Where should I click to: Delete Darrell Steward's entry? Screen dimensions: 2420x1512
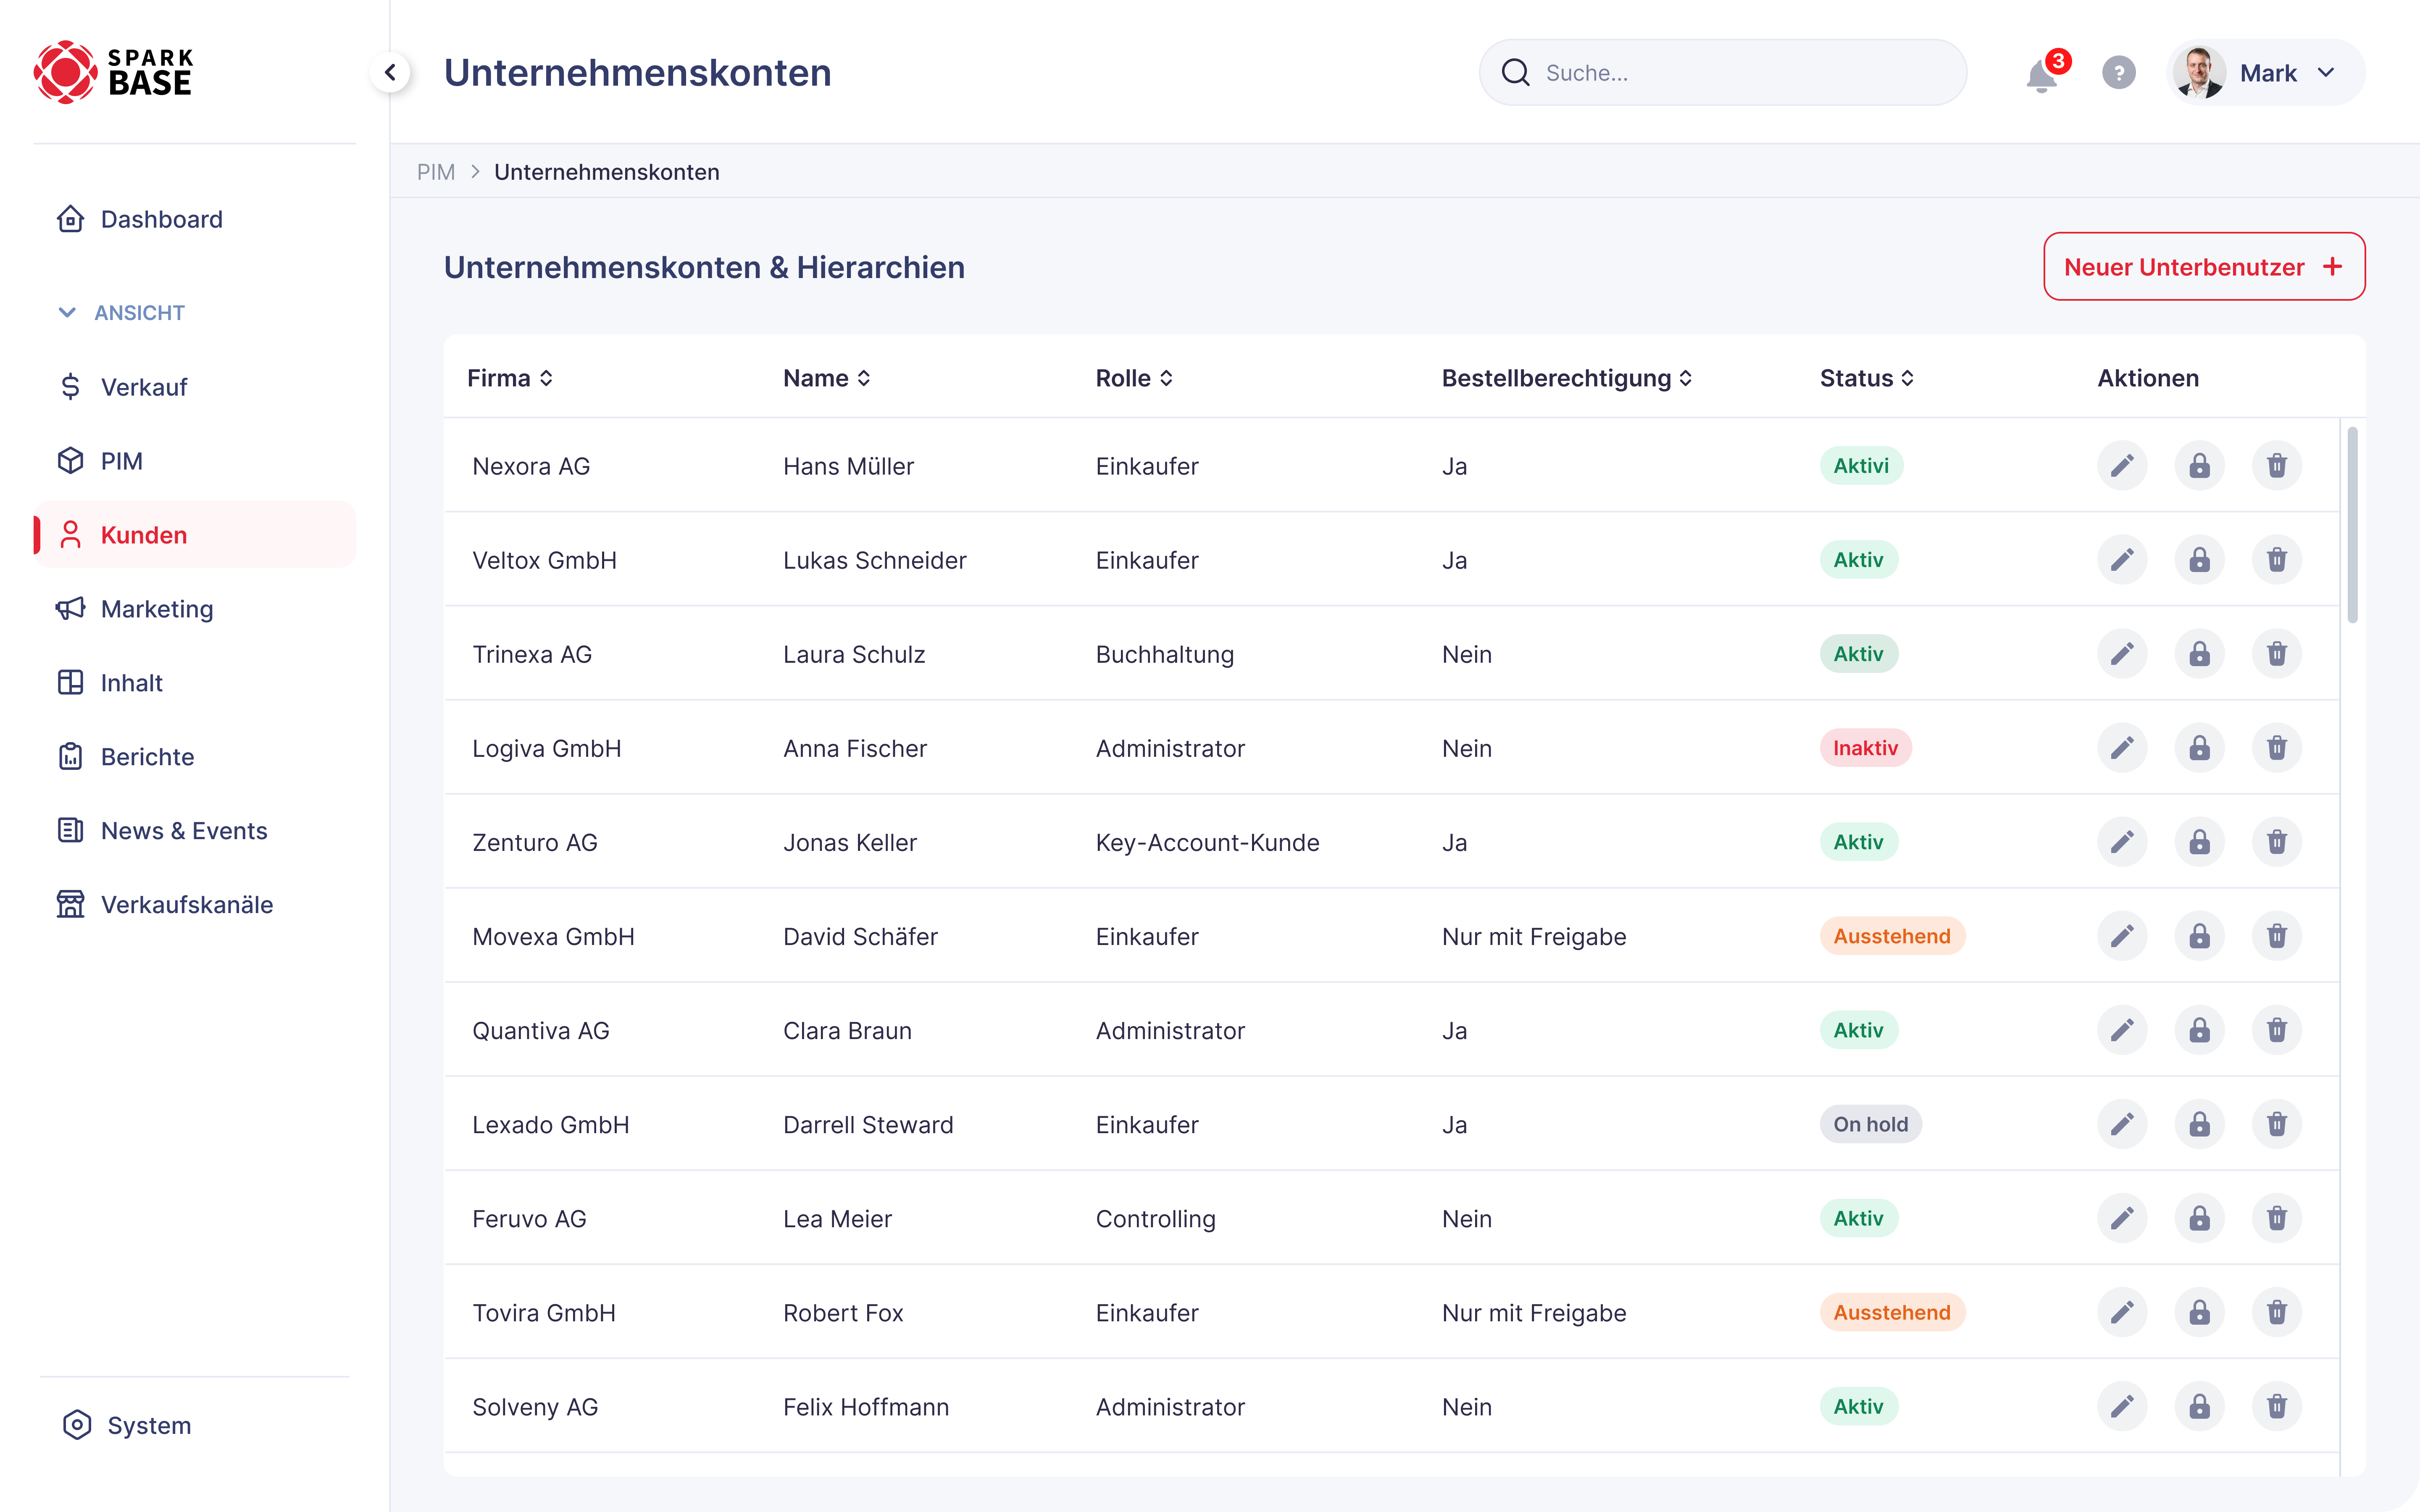2277,1124
